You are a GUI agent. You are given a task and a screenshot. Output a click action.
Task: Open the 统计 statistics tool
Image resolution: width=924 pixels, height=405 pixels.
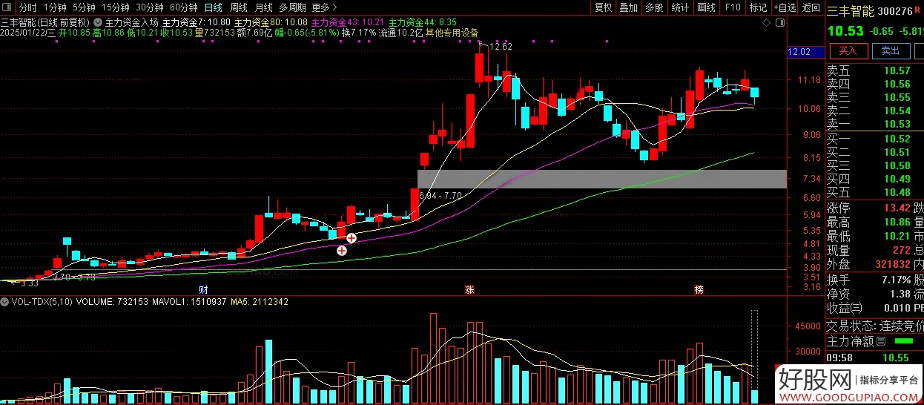point(680,7)
